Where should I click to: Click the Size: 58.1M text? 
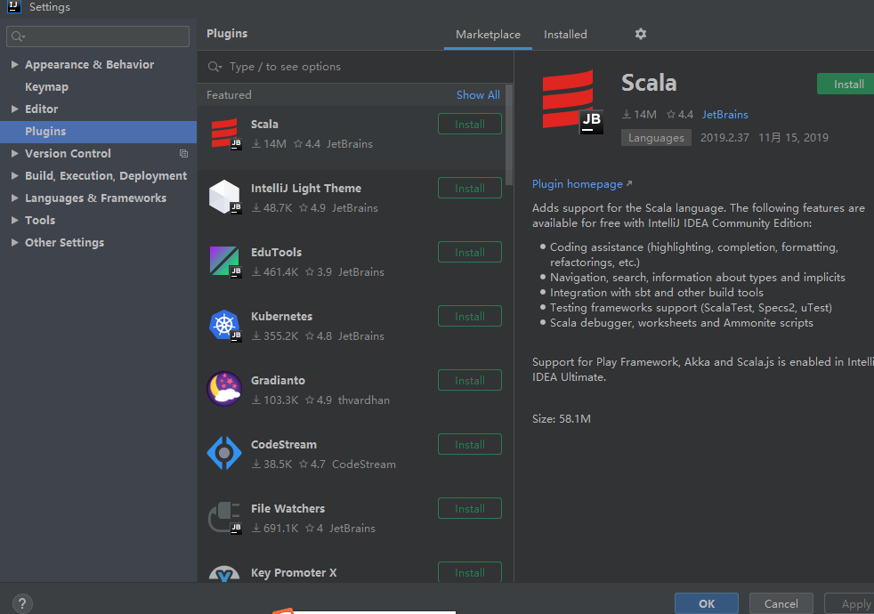coord(562,418)
